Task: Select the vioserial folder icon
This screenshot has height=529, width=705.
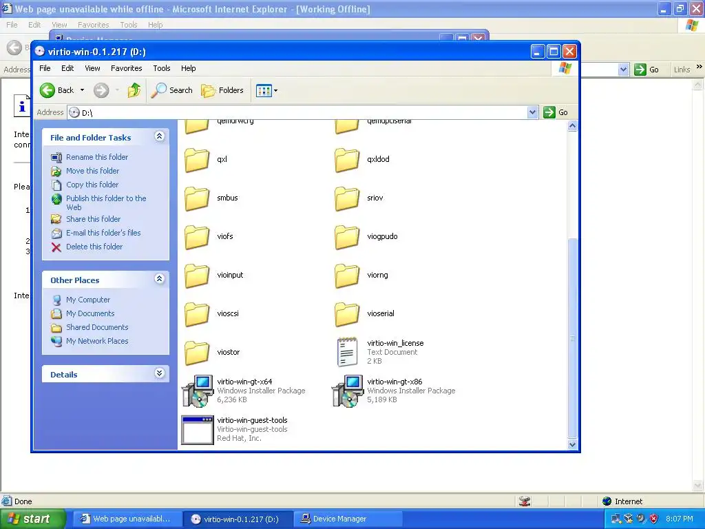Action: [347, 314]
